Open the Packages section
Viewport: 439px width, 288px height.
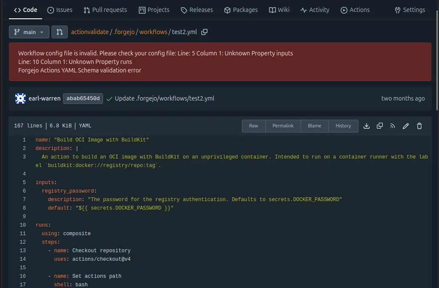coord(241,10)
